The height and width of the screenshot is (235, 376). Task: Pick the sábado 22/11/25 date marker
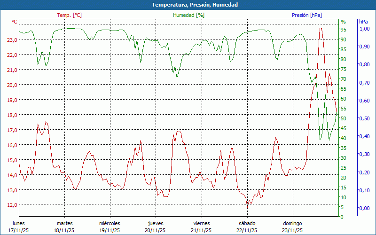coord(247,227)
